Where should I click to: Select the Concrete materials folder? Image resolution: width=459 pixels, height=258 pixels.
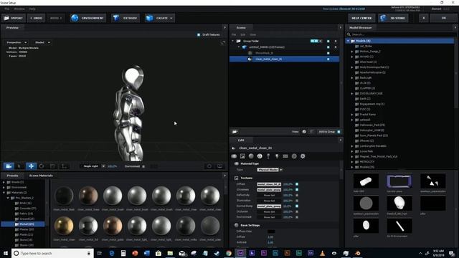(26, 209)
